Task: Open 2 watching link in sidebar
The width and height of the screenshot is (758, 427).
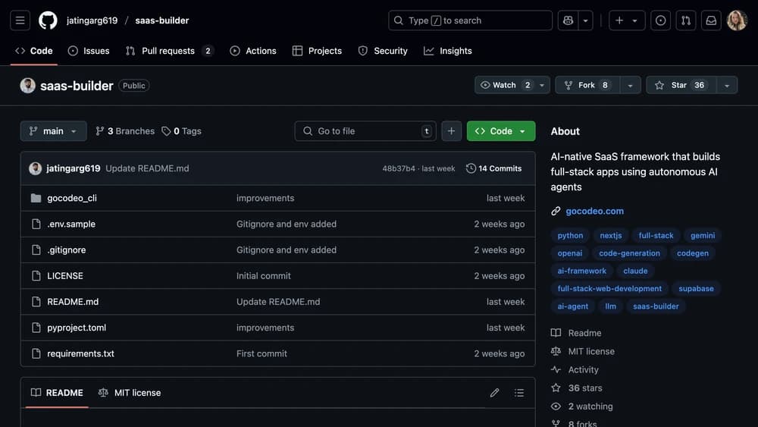Action: click(x=582, y=407)
